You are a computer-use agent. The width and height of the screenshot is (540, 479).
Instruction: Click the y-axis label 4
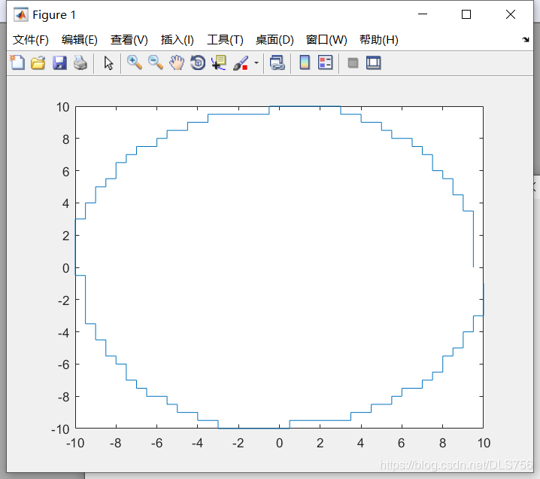pyautogui.click(x=65, y=203)
